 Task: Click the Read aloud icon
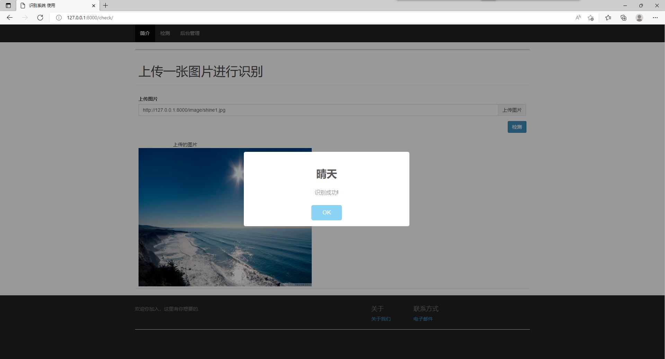pyautogui.click(x=578, y=18)
